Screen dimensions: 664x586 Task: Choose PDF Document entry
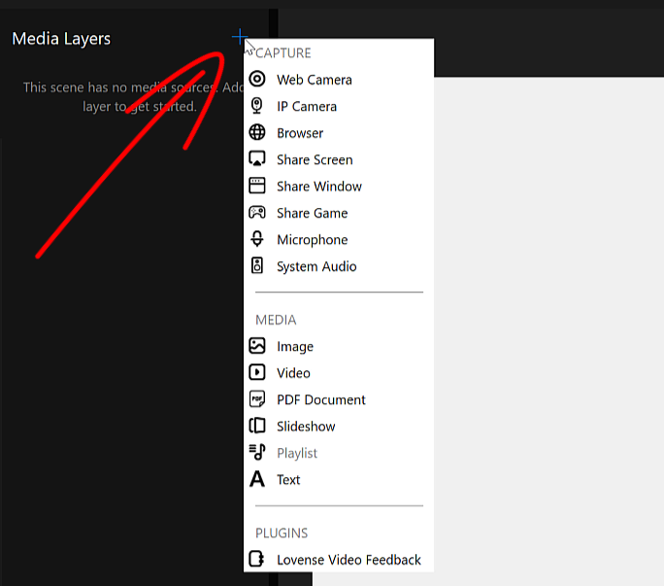pos(339,399)
